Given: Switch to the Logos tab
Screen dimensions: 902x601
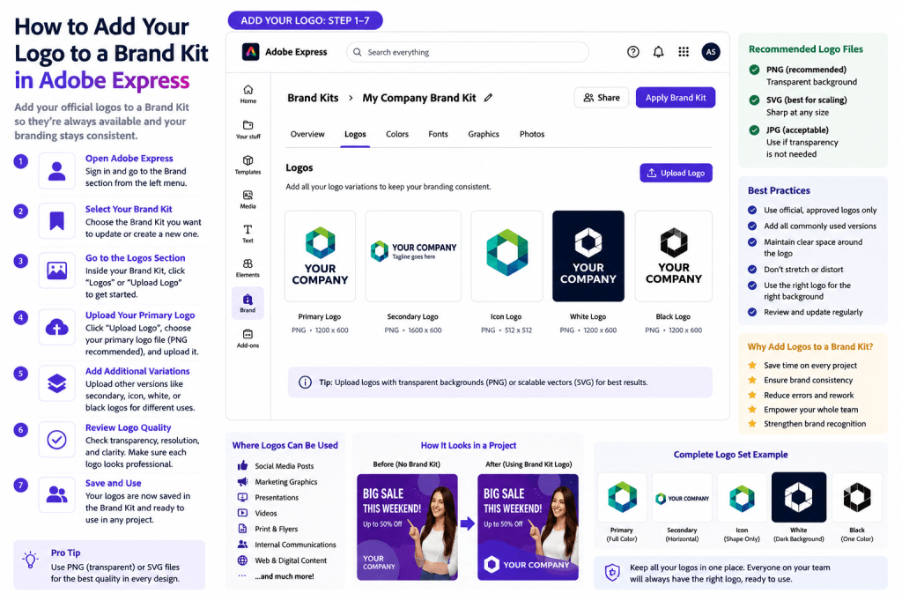Looking at the screenshot, I should click(x=355, y=134).
